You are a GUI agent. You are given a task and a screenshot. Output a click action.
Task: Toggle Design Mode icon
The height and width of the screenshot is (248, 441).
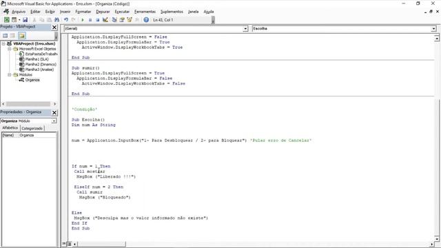(105, 20)
